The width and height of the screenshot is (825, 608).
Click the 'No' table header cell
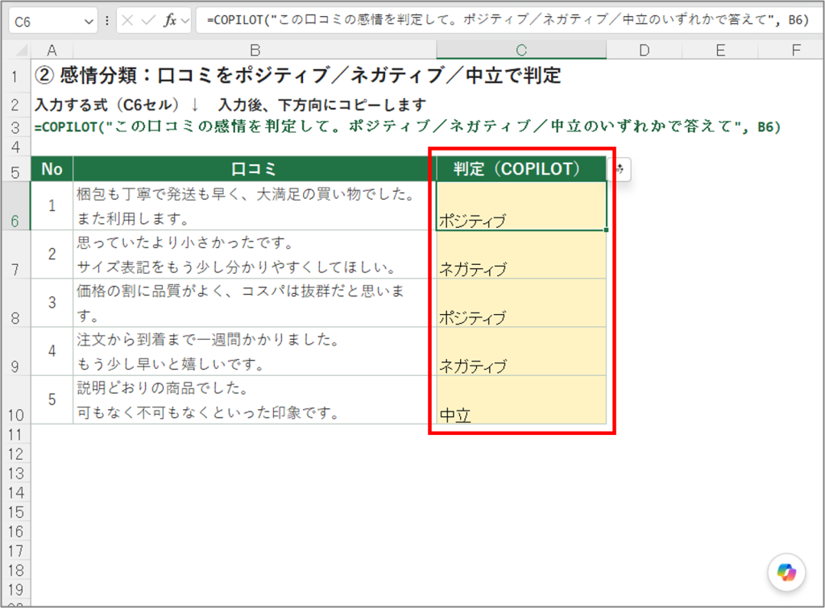coord(52,169)
